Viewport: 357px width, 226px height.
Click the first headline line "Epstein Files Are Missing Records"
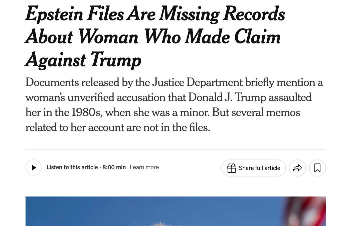(x=155, y=14)
